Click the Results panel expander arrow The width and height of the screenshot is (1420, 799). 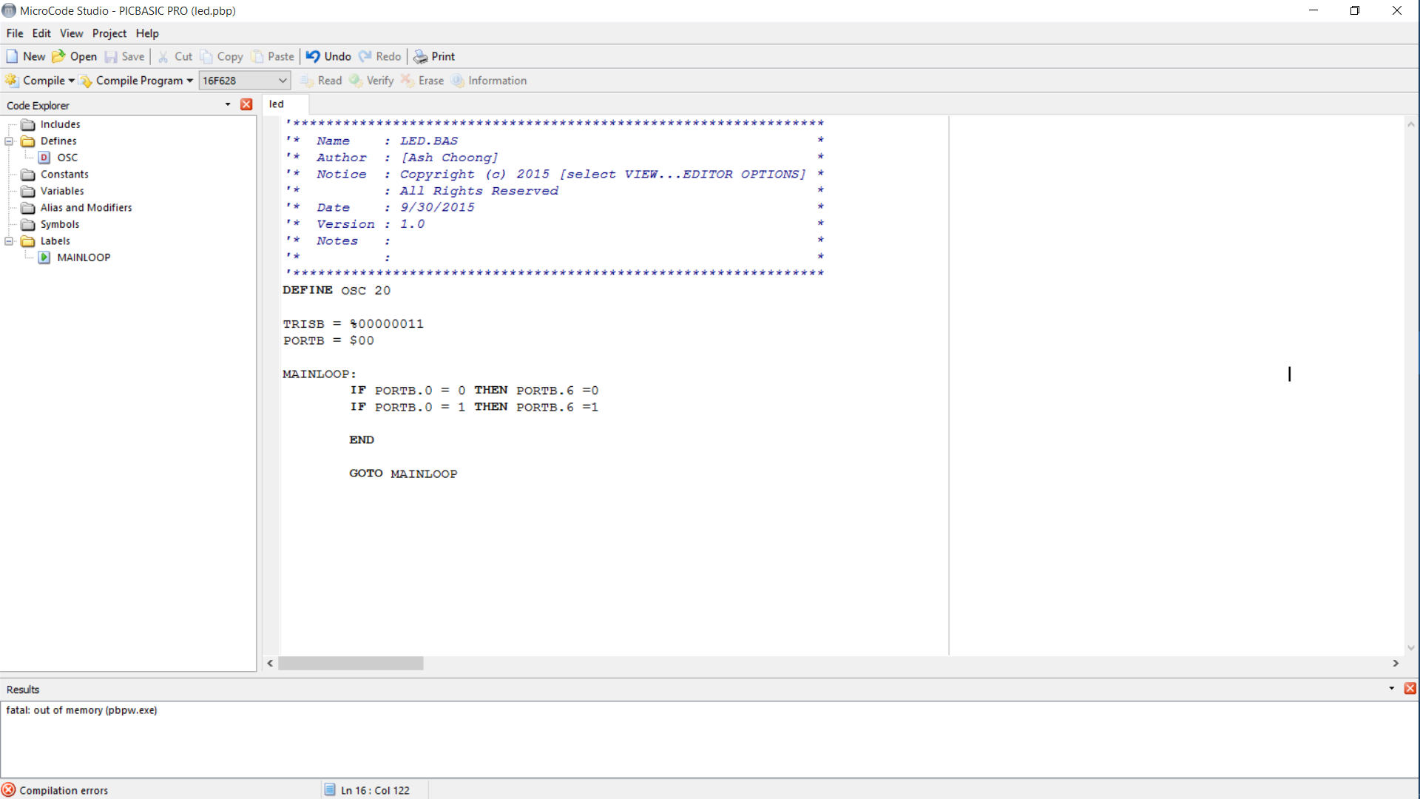pos(1392,688)
